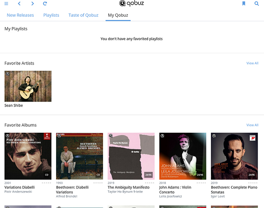The width and height of the screenshot is (264, 208).
Task: Click Beethoven: Complete Piano Sonatas title
Action: (x=234, y=190)
